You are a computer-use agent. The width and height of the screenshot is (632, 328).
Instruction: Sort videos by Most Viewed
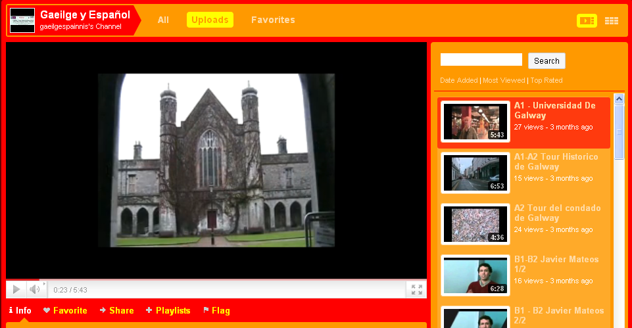[504, 80]
